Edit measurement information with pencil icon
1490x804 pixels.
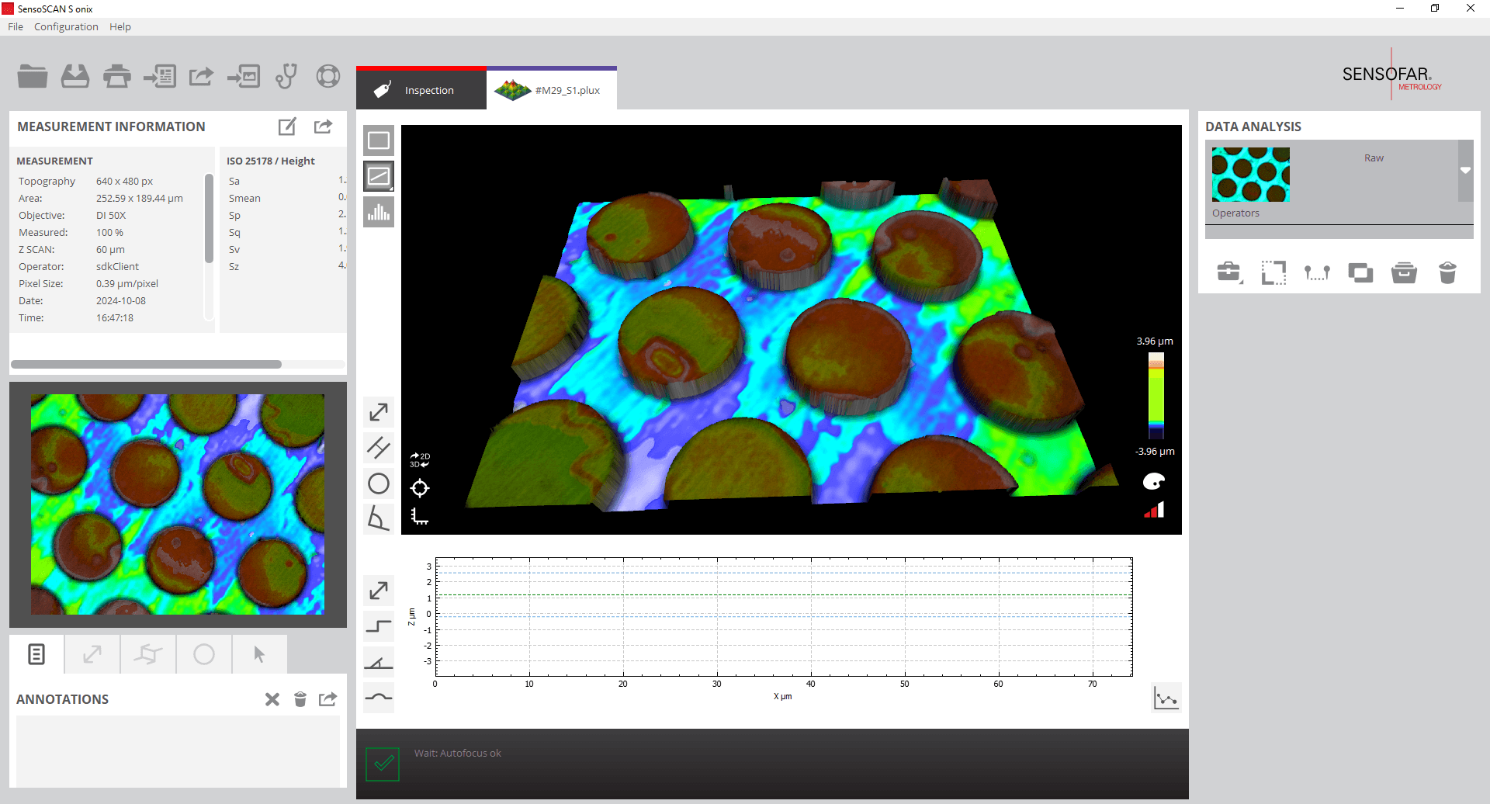pos(287,126)
